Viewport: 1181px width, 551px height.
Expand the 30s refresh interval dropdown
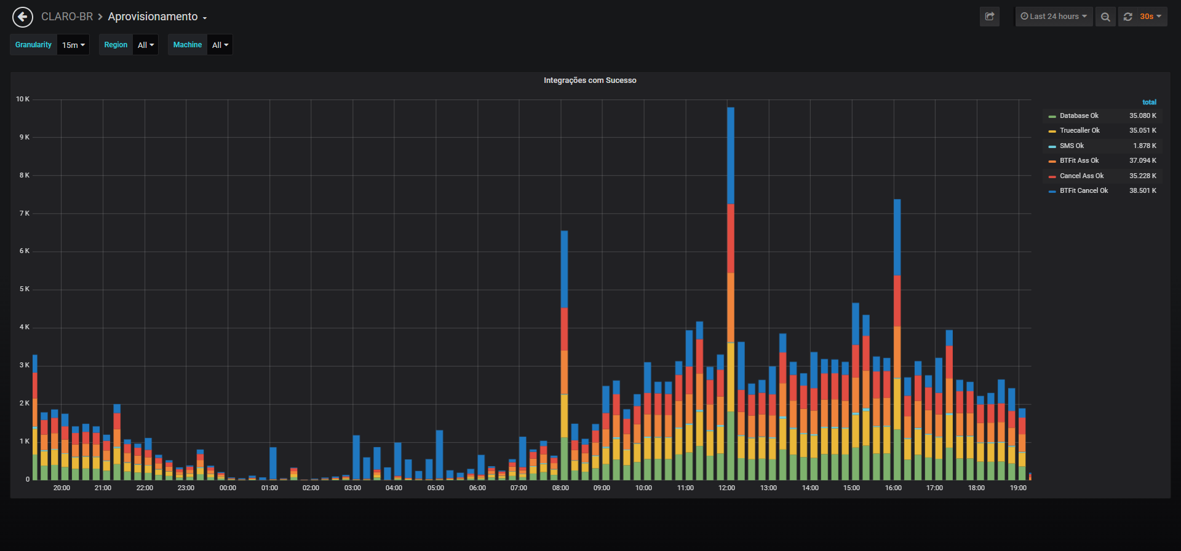[1150, 17]
